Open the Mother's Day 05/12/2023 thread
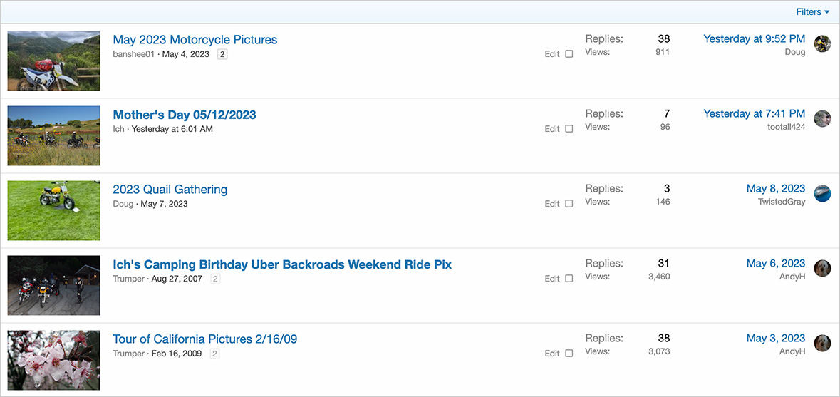 [185, 115]
